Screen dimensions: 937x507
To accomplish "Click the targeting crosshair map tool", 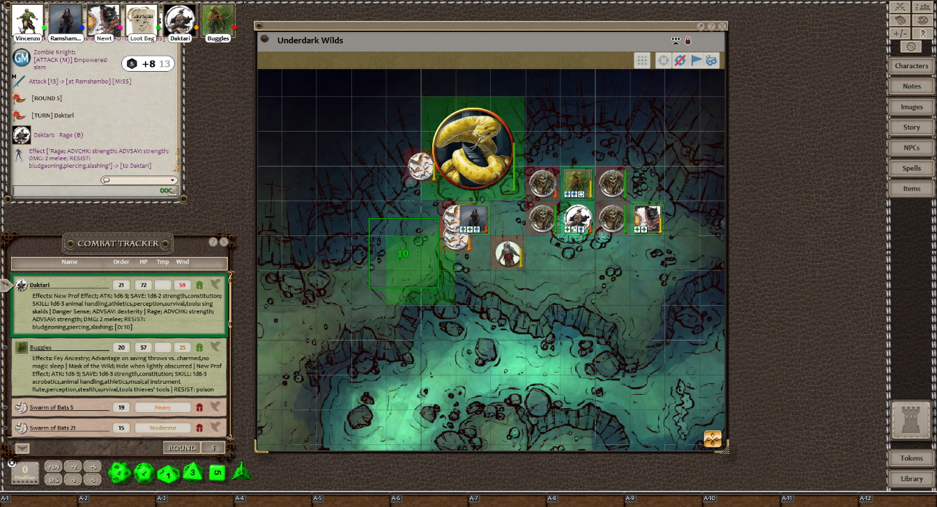I will tap(663, 61).
